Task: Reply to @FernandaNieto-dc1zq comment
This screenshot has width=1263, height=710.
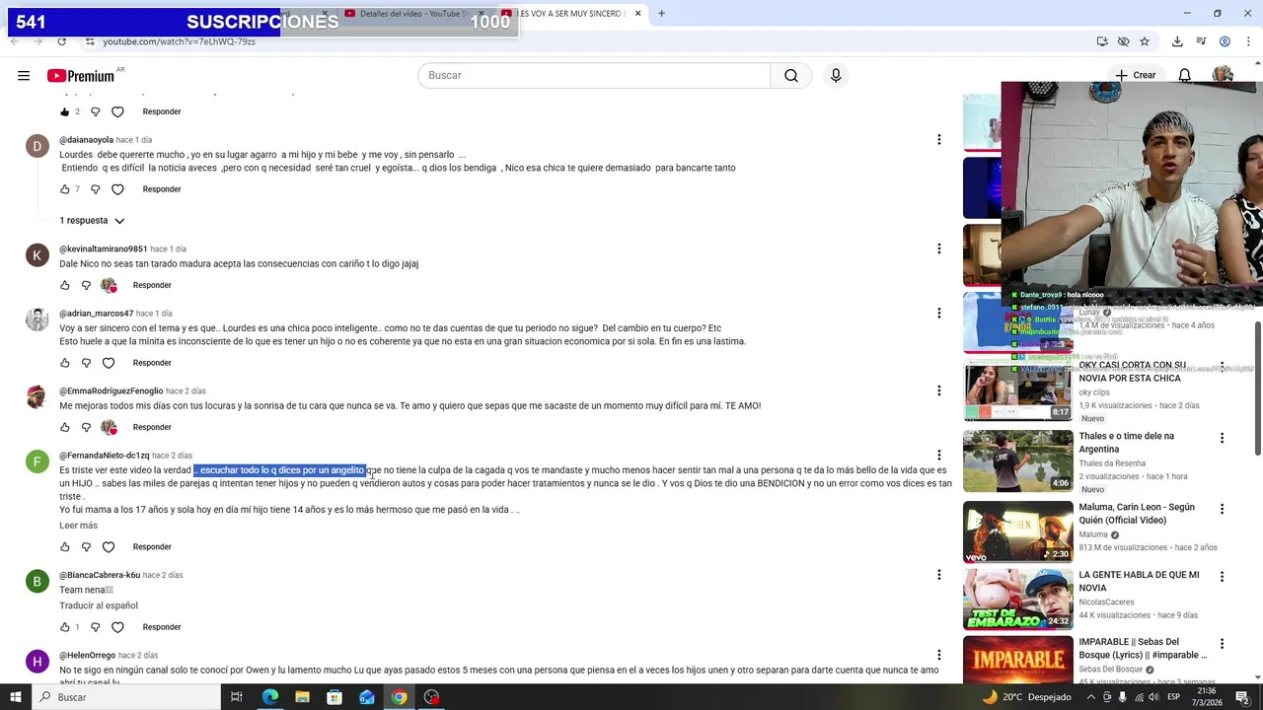Action: tap(152, 547)
